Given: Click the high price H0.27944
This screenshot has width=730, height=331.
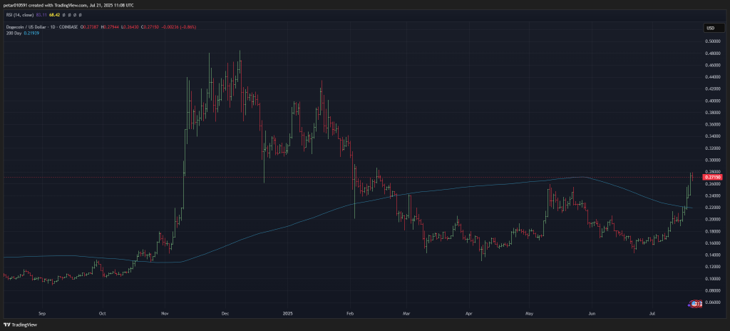Looking at the screenshot, I should click(110, 27).
